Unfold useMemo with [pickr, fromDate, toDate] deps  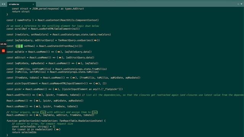(x=37, y=107)
